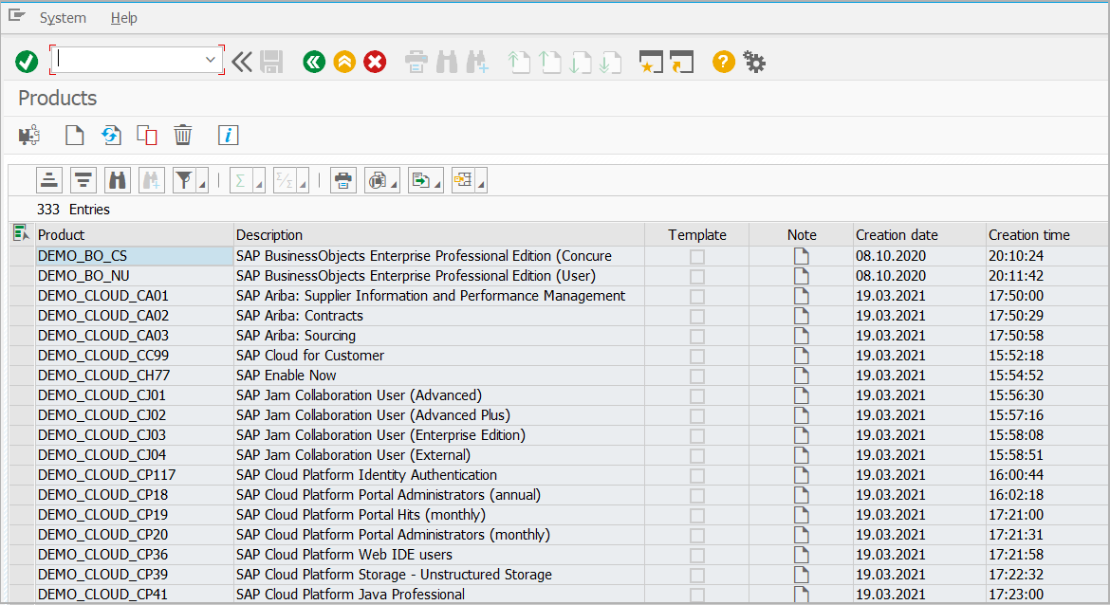
Task: Click the create shortcut icon
Action: tap(682, 62)
